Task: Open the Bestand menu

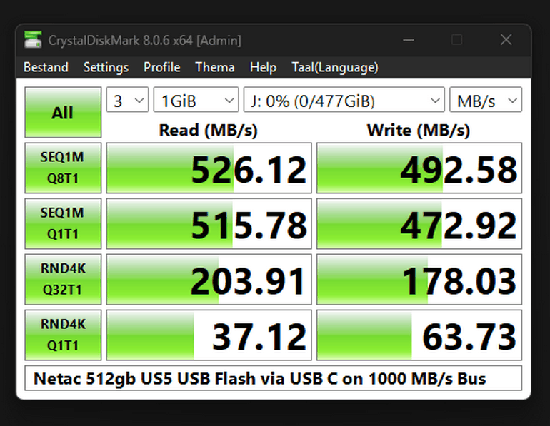Action: (46, 67)
